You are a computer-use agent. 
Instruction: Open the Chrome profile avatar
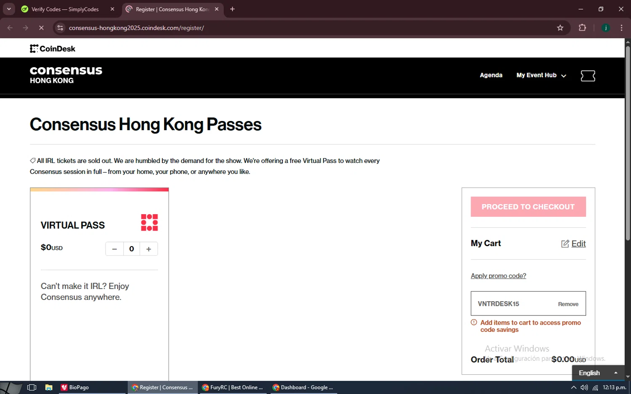tap(606, 28)
